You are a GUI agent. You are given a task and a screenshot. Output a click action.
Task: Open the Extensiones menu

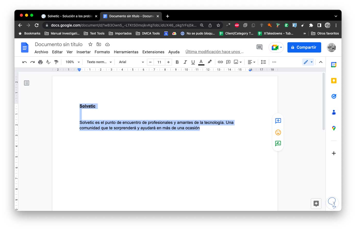coord(153,52)
